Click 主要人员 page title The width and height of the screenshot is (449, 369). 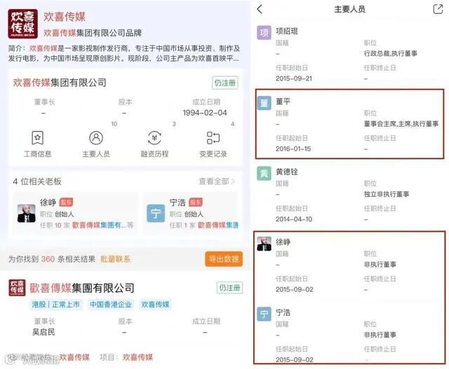point(349,9)
